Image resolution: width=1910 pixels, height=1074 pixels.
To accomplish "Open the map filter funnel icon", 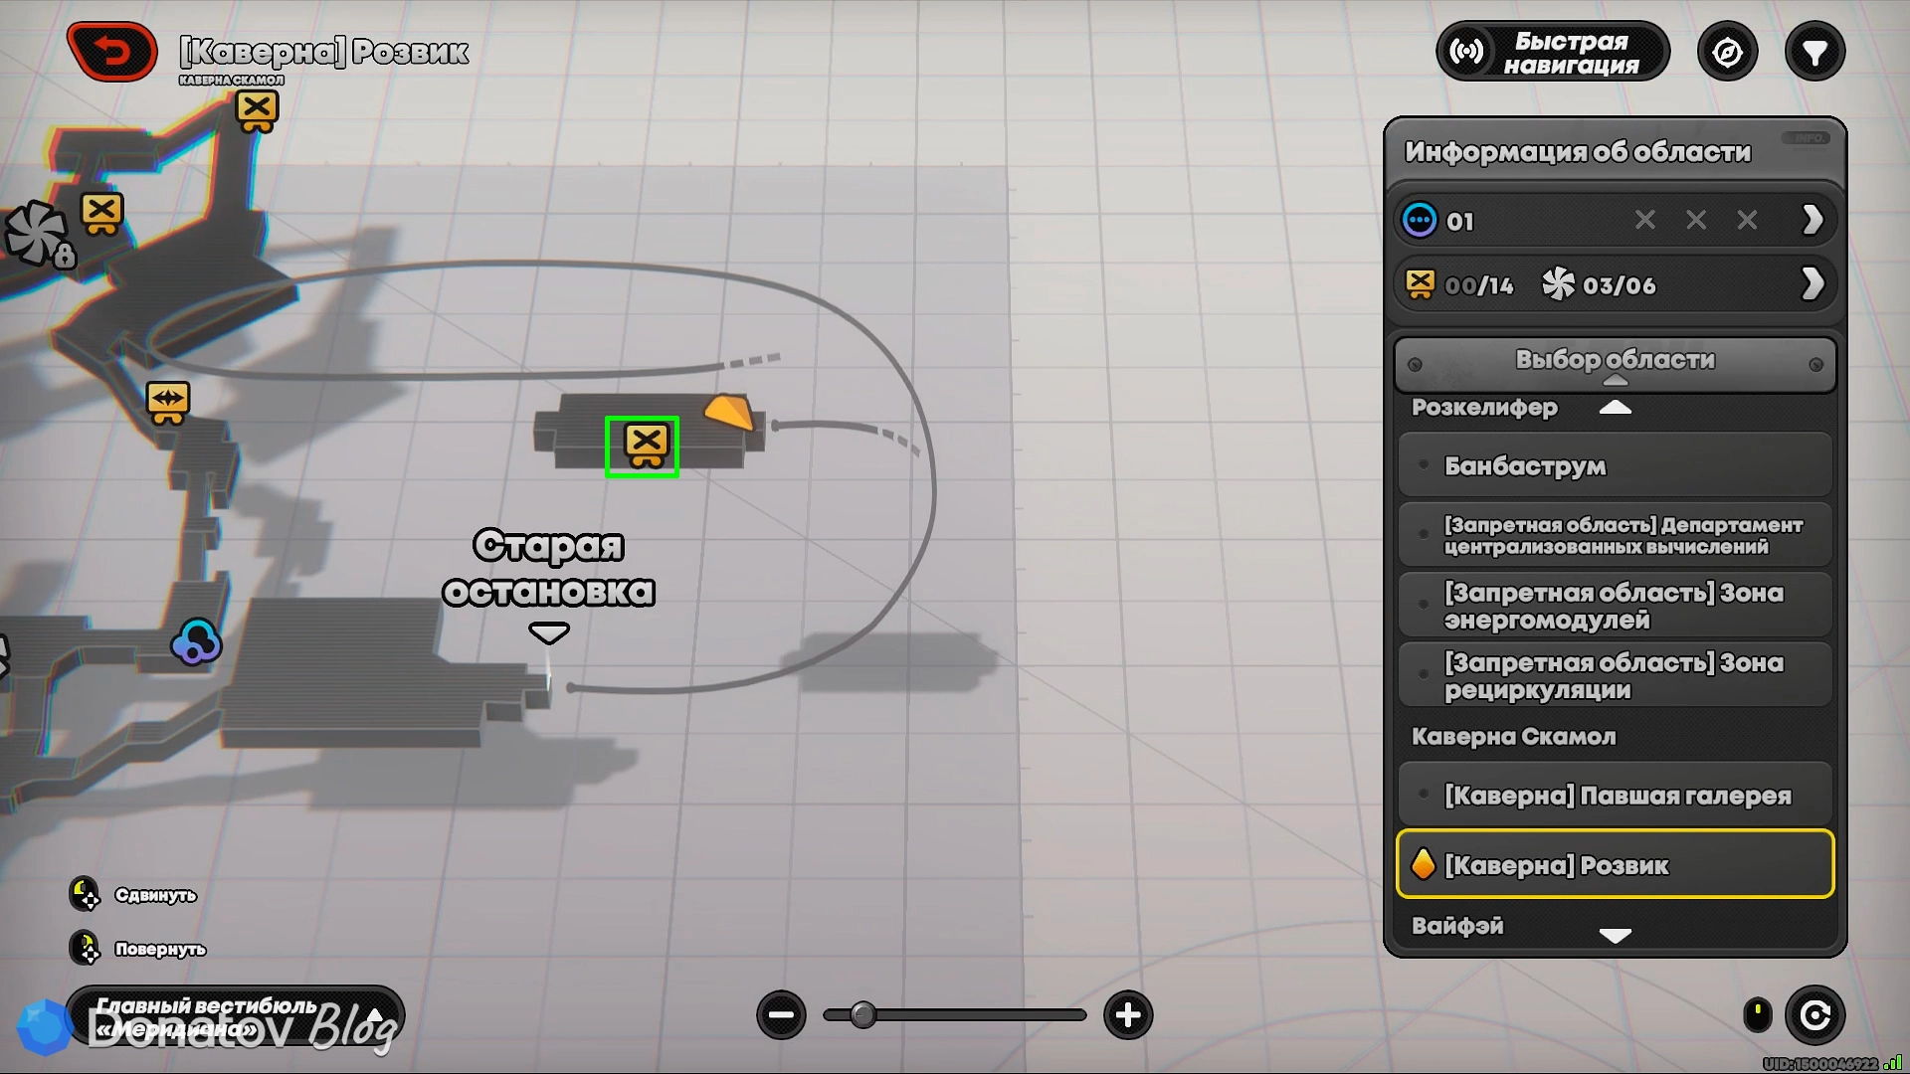I will 1814,52.
